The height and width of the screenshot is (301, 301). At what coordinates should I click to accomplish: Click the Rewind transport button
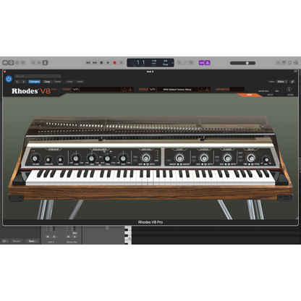click(88, 63)
